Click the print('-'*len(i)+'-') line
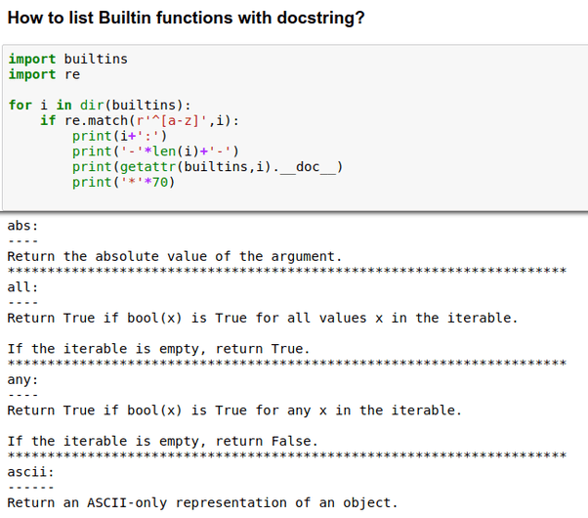 point(155,151)
